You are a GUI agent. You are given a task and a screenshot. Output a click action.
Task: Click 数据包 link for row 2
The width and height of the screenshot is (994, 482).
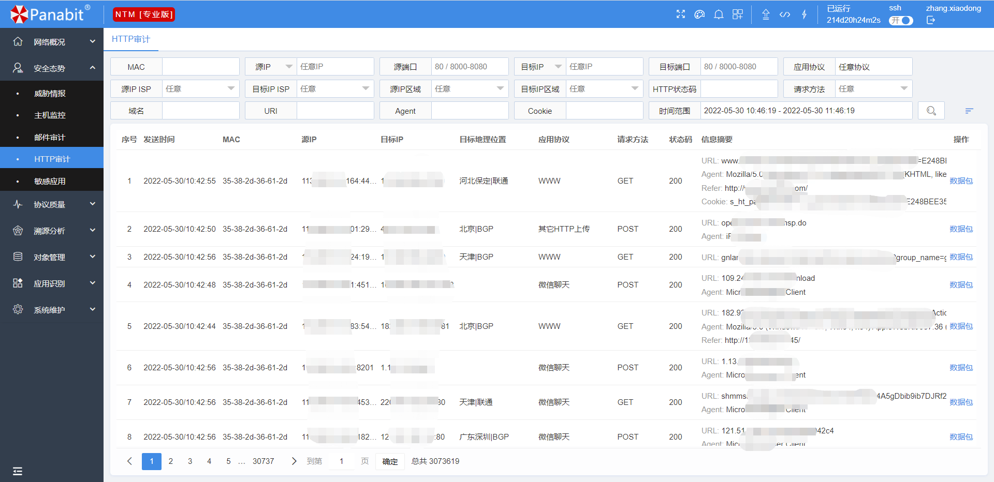point(961,229)
